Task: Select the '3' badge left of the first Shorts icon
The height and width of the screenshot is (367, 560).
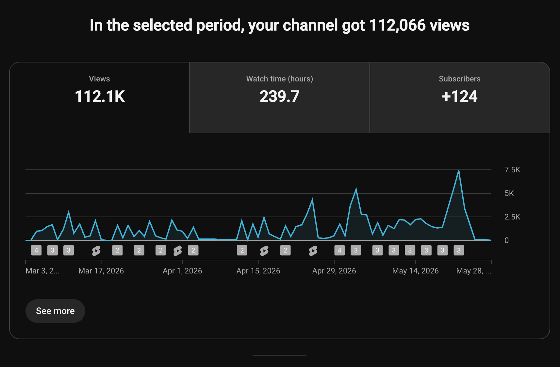Action: 69,251
